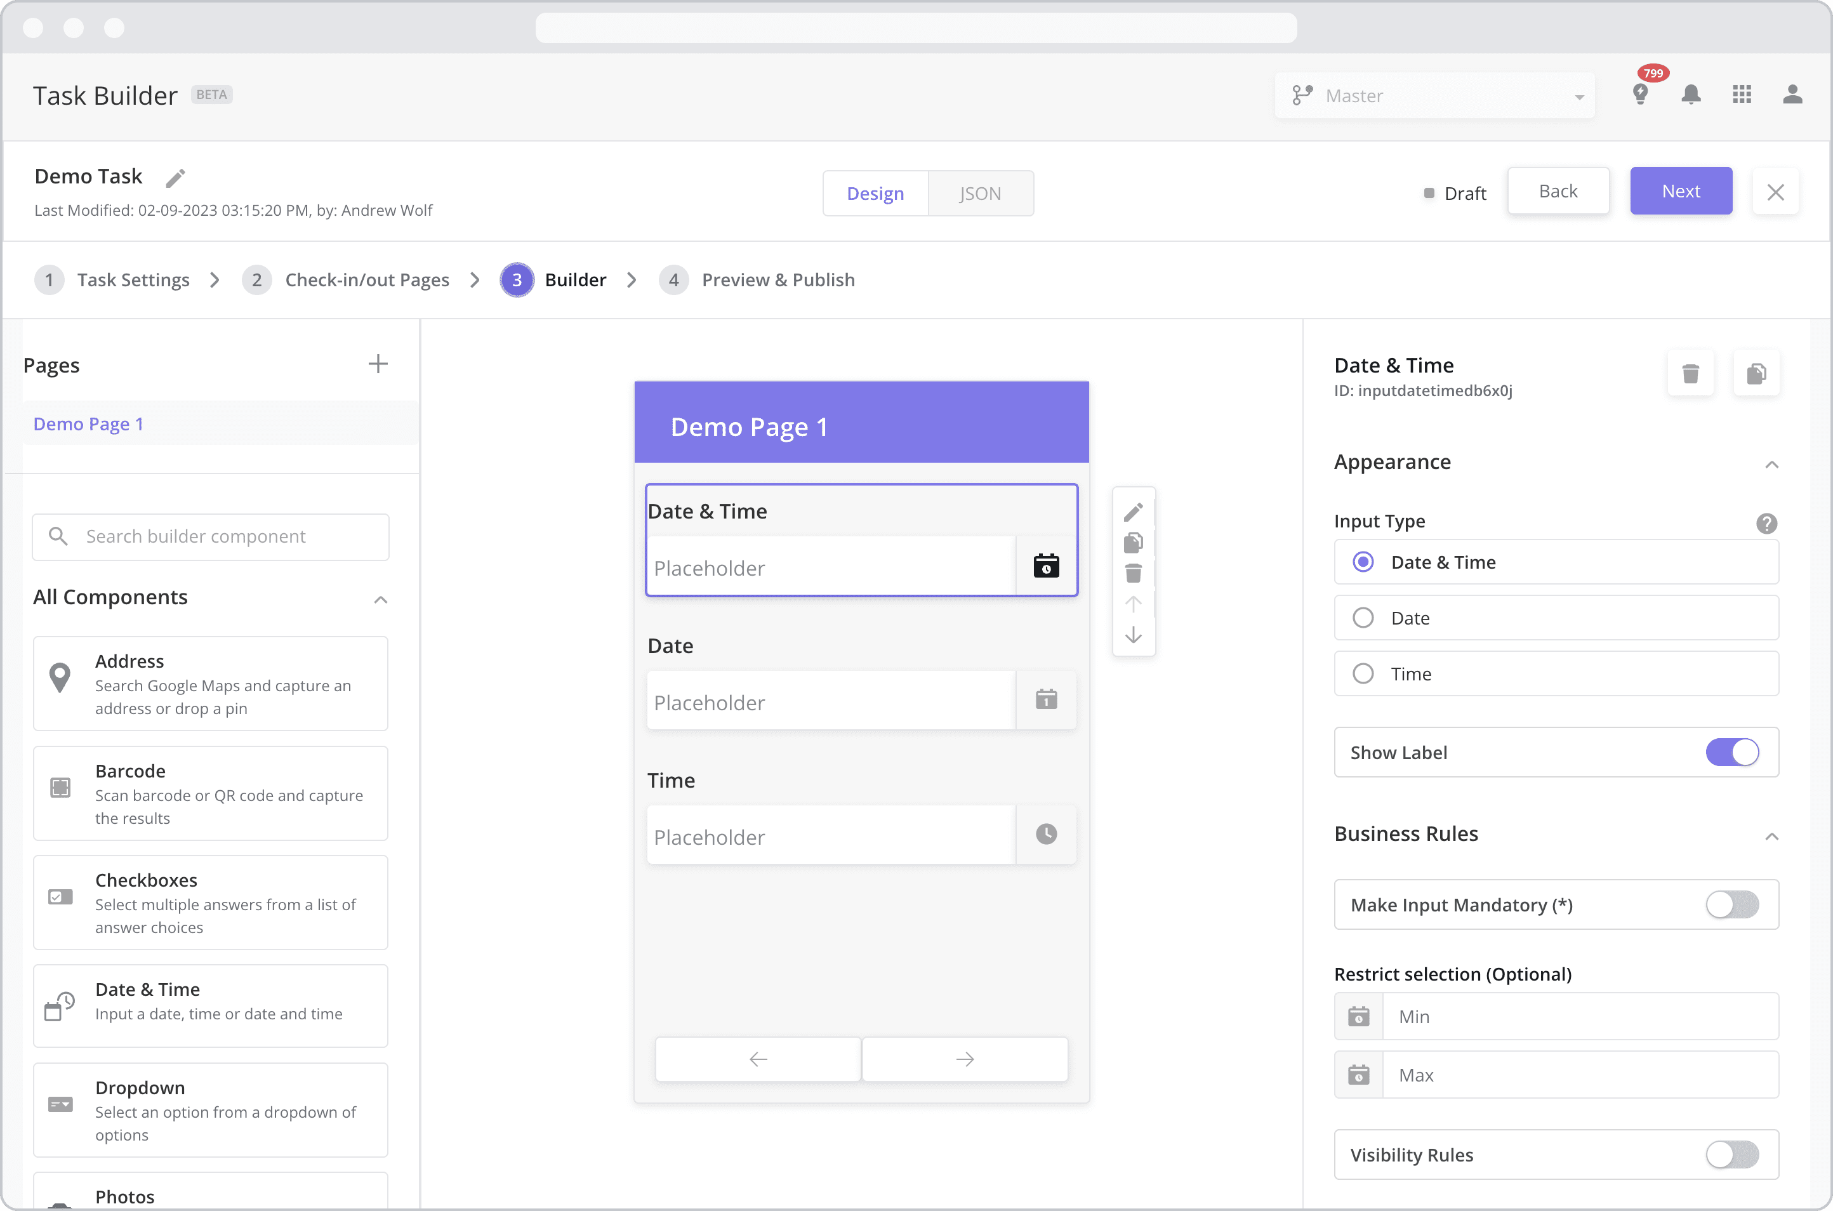Click Input Type help question icon
Screen dimensions: 1833x1211
coord(1766,524)
